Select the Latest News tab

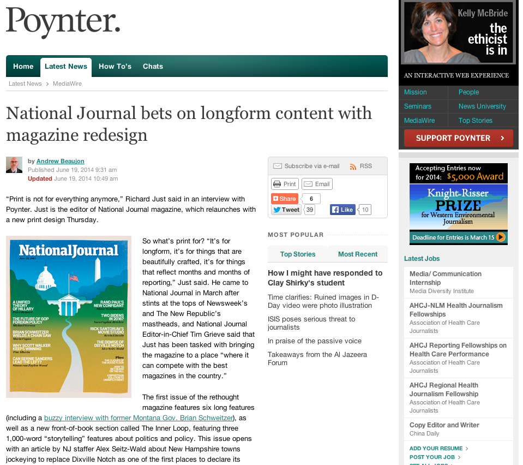point(65,67)
